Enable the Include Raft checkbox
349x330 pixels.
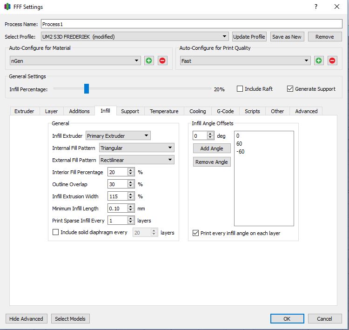240,89
